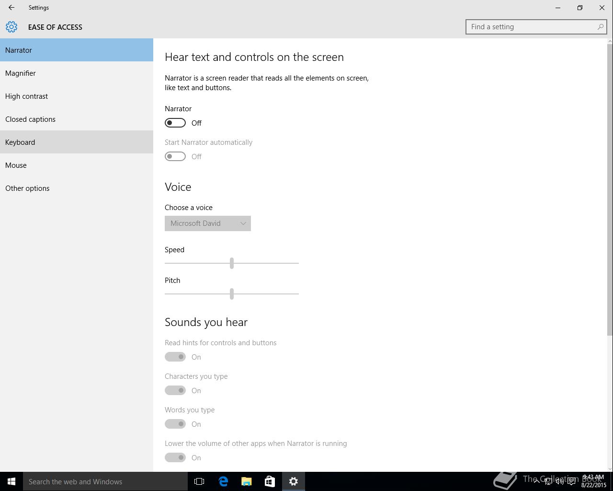613x491 pixels.
Task: Click the Settings gear taskbar icon
Action: [294, 481]
